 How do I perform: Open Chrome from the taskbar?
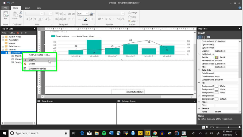point(155,133)
